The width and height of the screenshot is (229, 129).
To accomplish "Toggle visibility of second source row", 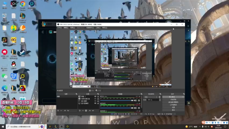I will [x=95, y=99].
